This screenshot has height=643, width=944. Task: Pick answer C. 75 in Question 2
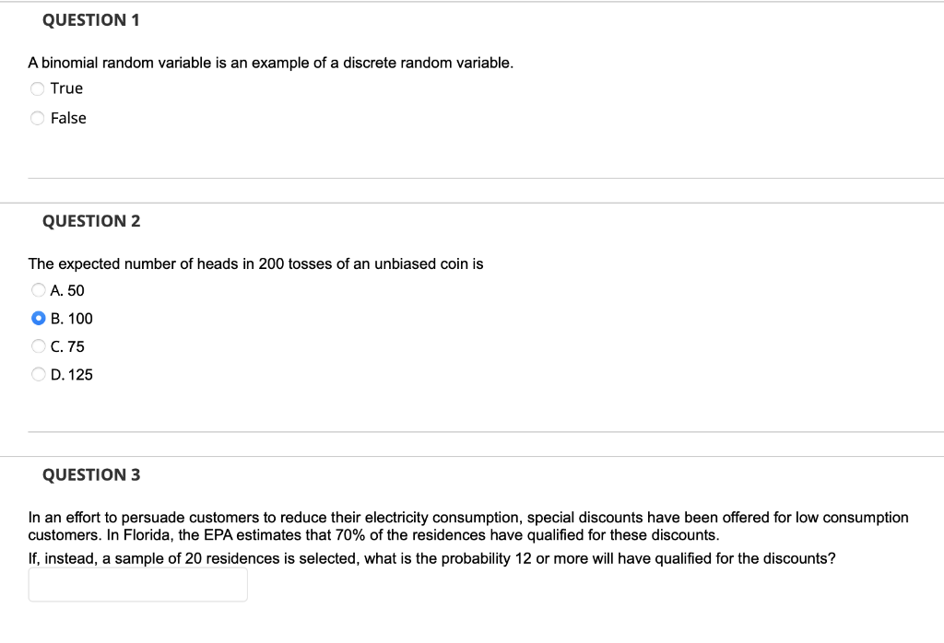39,345
